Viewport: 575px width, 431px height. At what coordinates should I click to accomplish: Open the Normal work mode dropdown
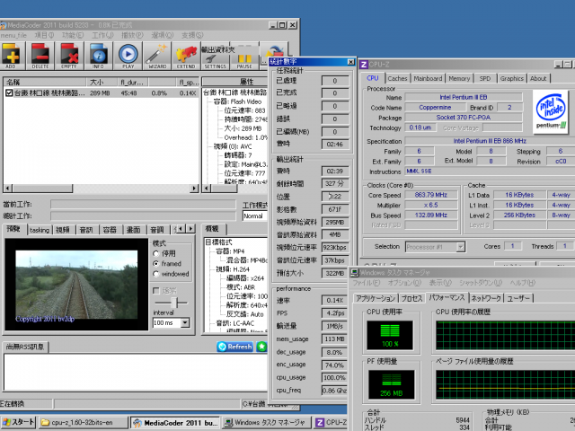[255, 215]
